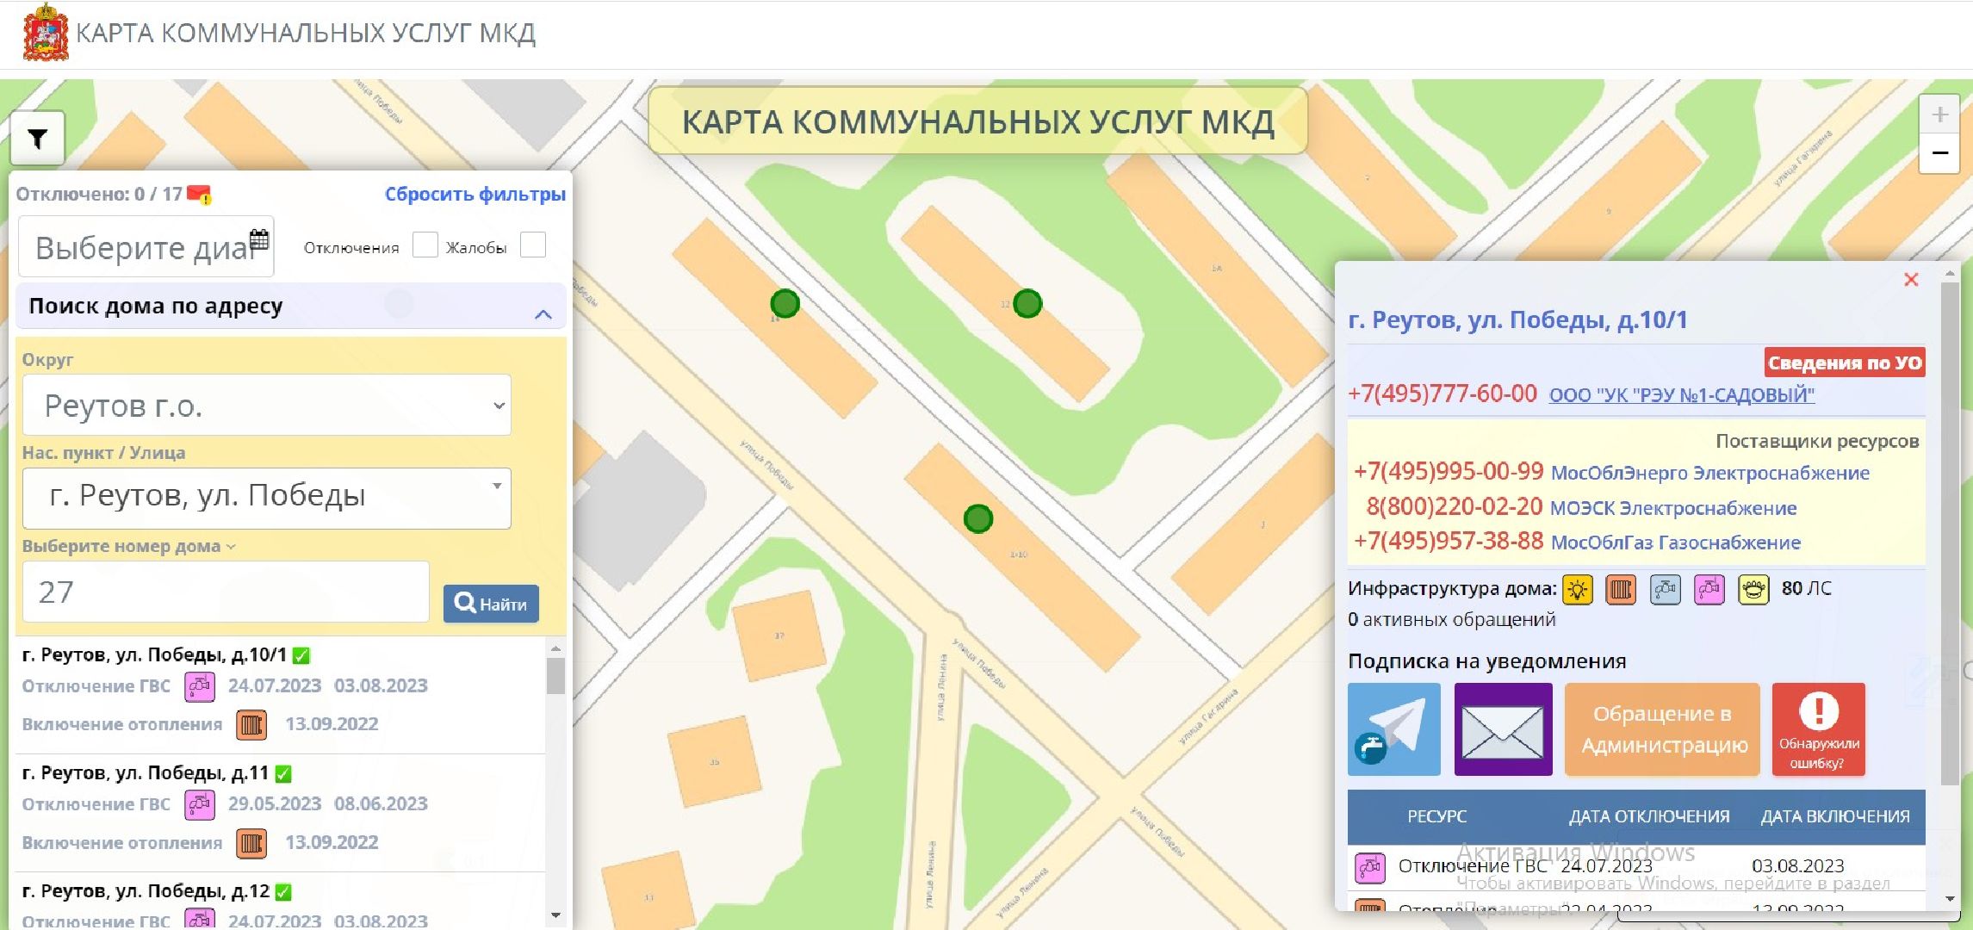Click the heating radiator infrastructure icon
Image resolution: width=1973 pixels, height=930 pixels.
1622,589
